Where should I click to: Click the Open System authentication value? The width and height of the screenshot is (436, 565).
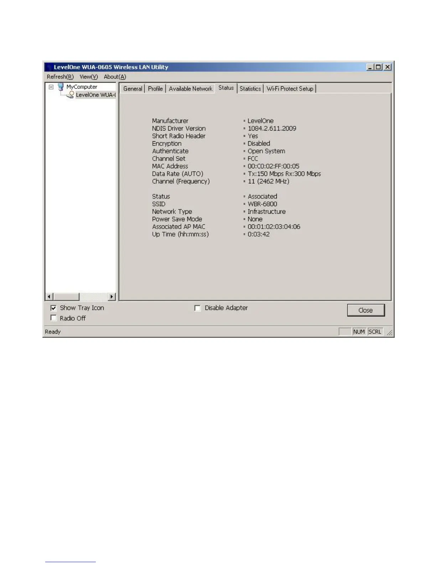click(x=266, y=151)
